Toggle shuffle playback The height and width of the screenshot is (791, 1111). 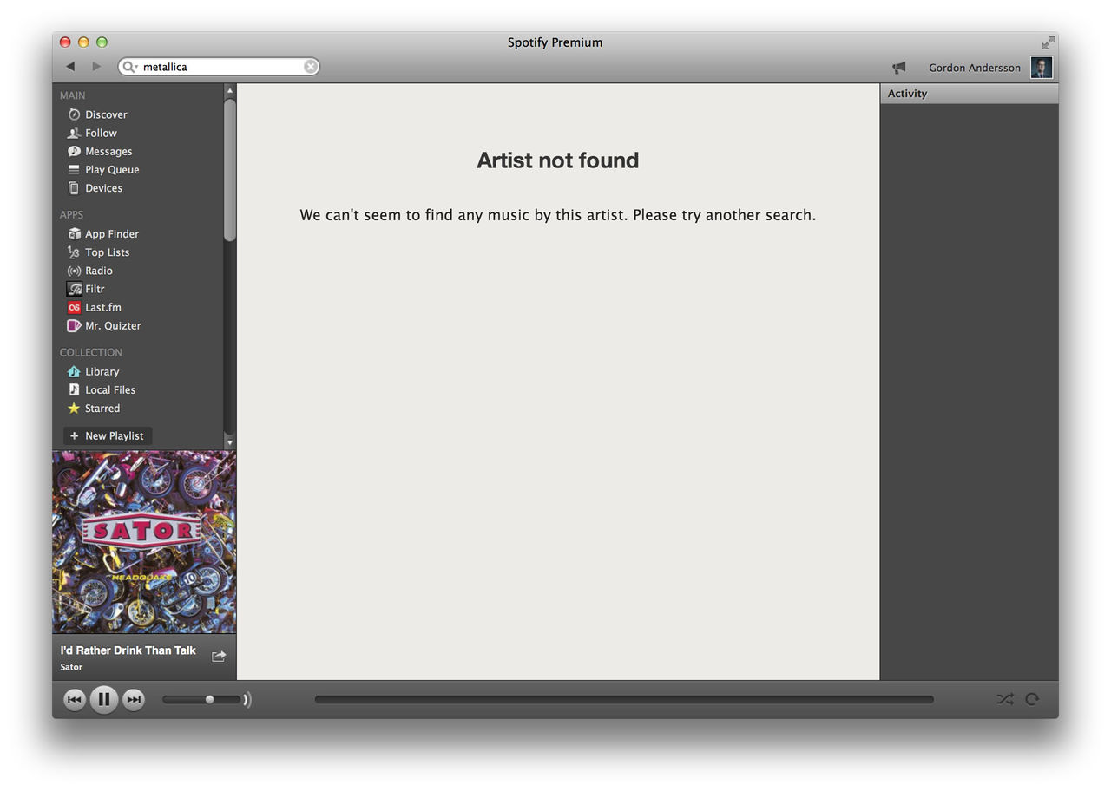click(x=1005, y=699)
